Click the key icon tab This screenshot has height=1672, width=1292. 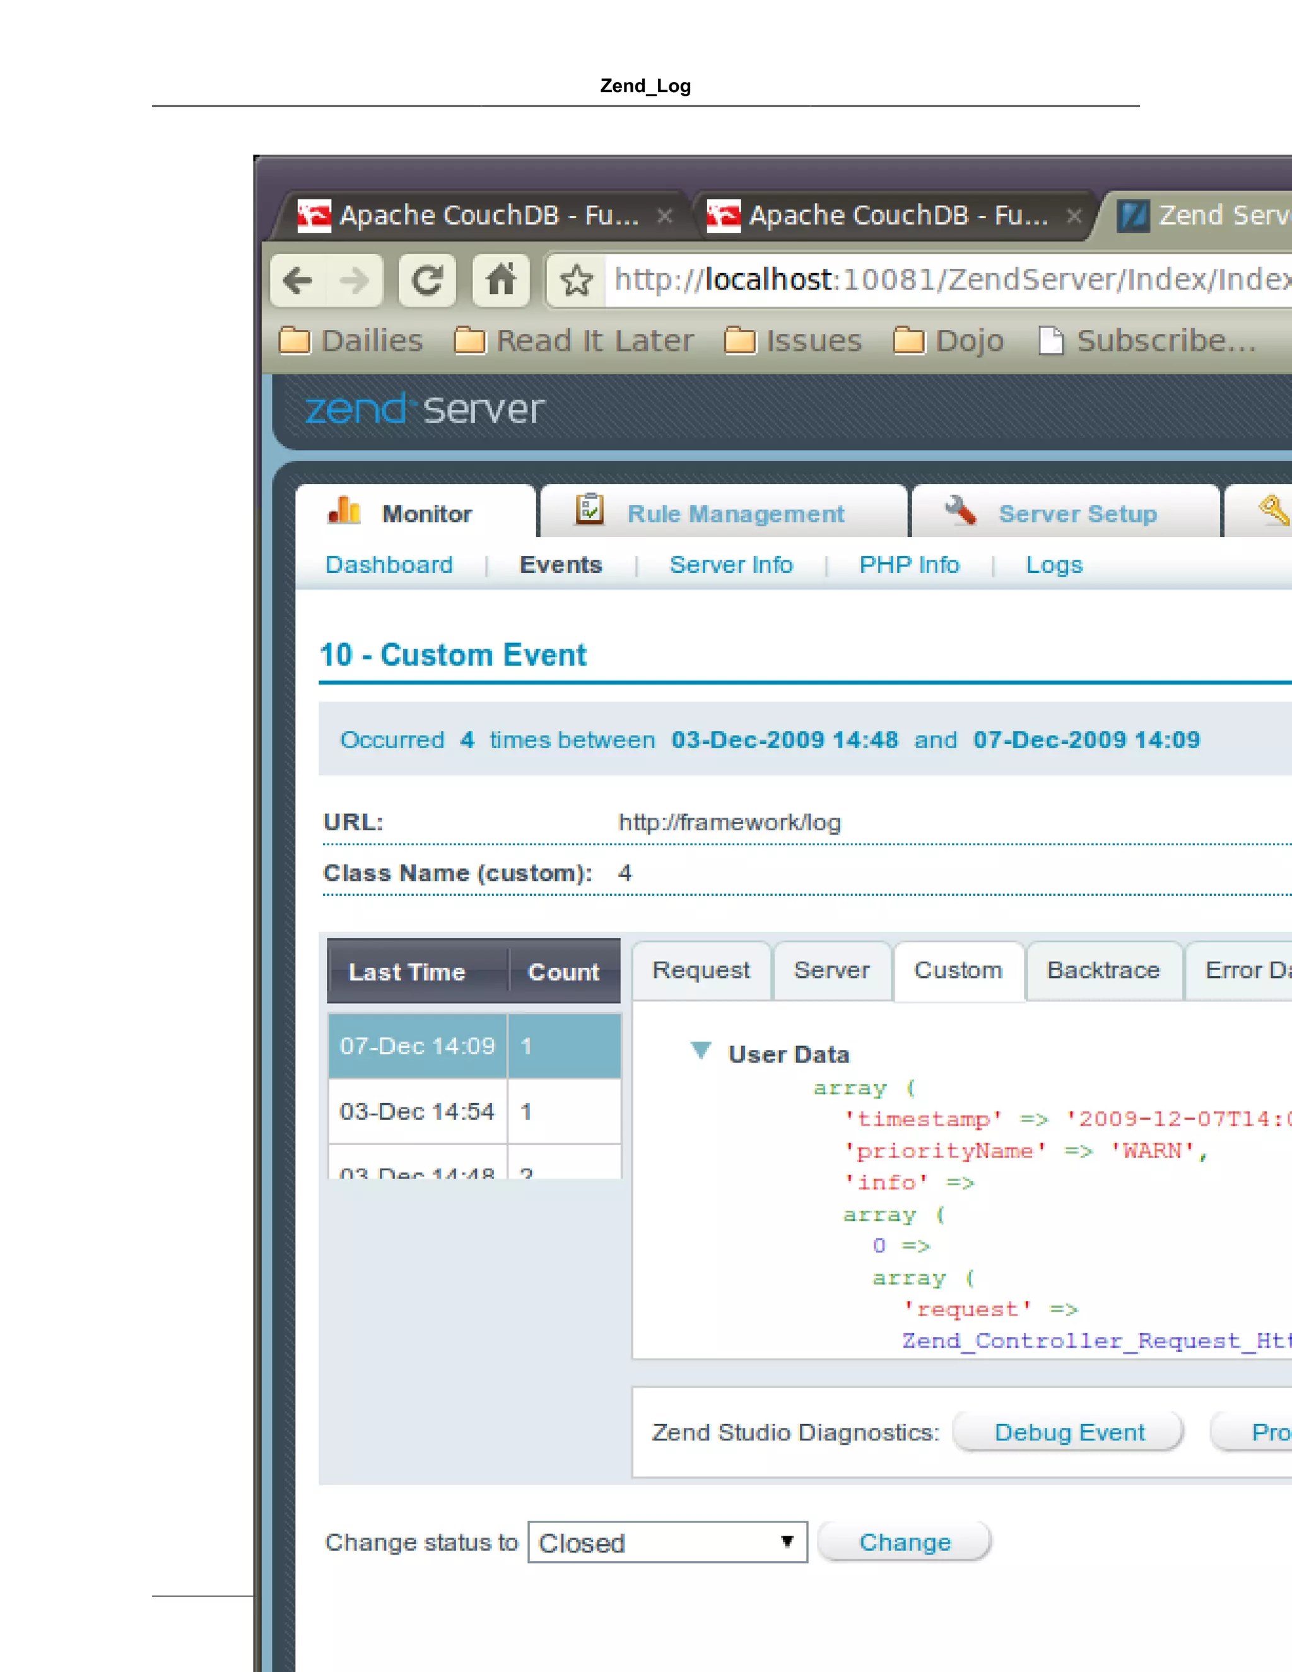[x=1274, y=510]
